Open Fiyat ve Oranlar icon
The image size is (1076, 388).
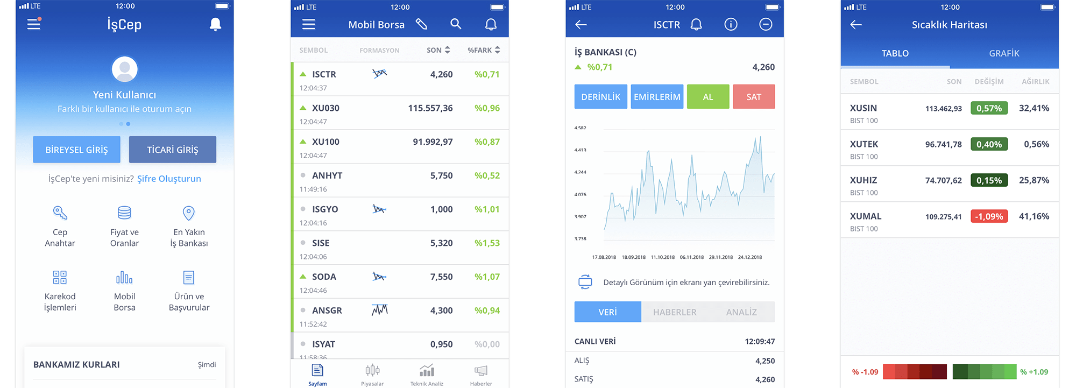pyautogui.click(x=124, y=213)
